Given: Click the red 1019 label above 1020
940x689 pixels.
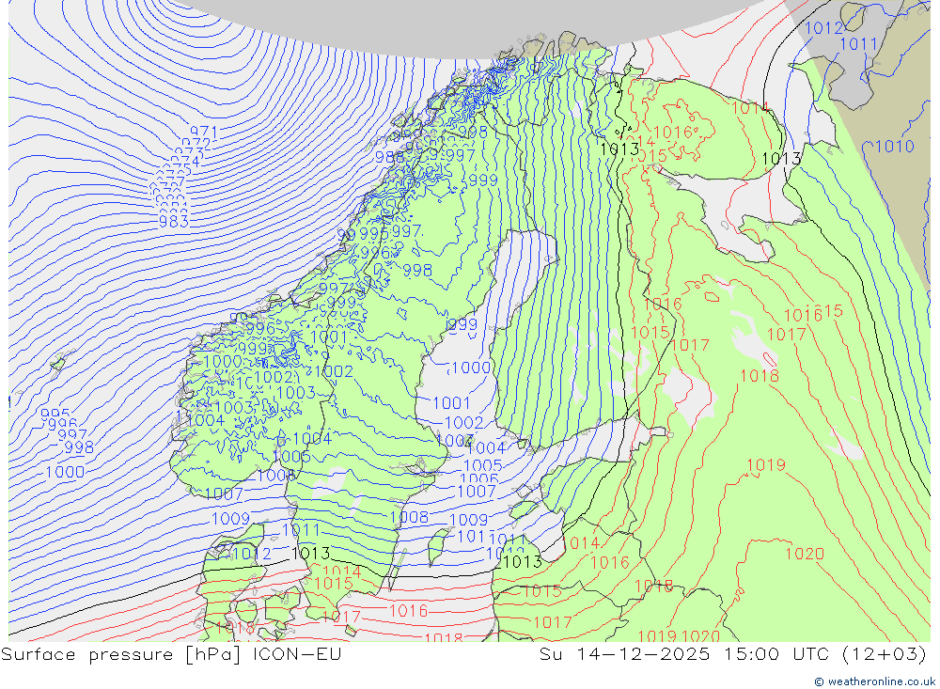Looking at the screenshot, I should tap(766, 464).
